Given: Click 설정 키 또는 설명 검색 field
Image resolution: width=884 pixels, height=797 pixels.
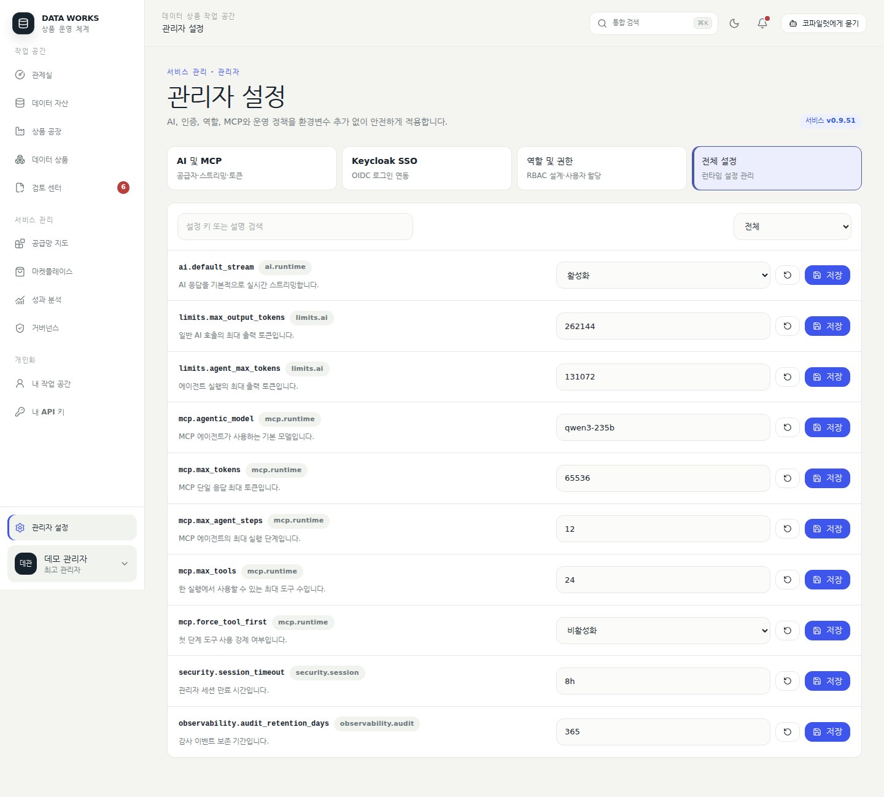Looking at the screenshot, I should [295, 227].
